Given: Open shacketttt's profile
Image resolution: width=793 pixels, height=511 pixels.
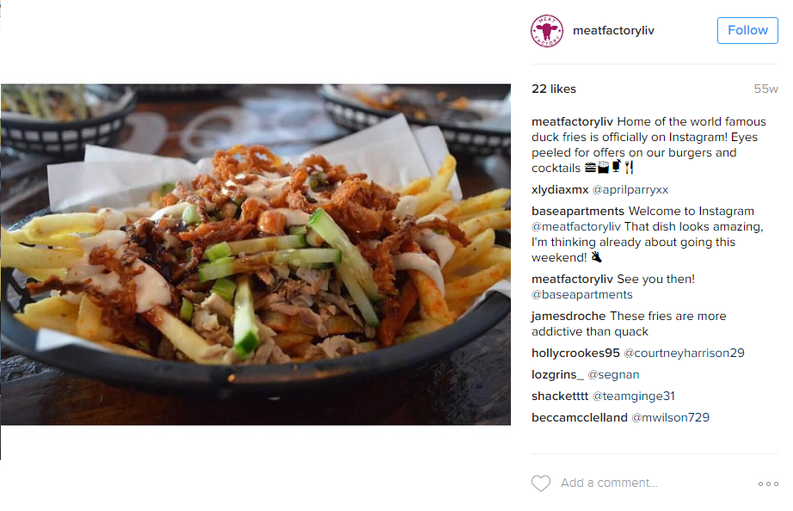Looking at the screenshot, I should click(559, 396).
